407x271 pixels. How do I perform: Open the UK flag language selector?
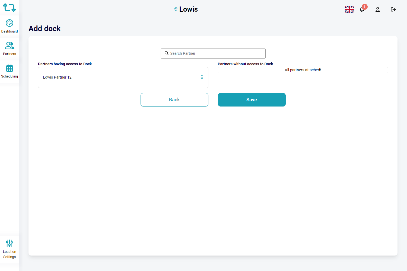coord(349,9)
